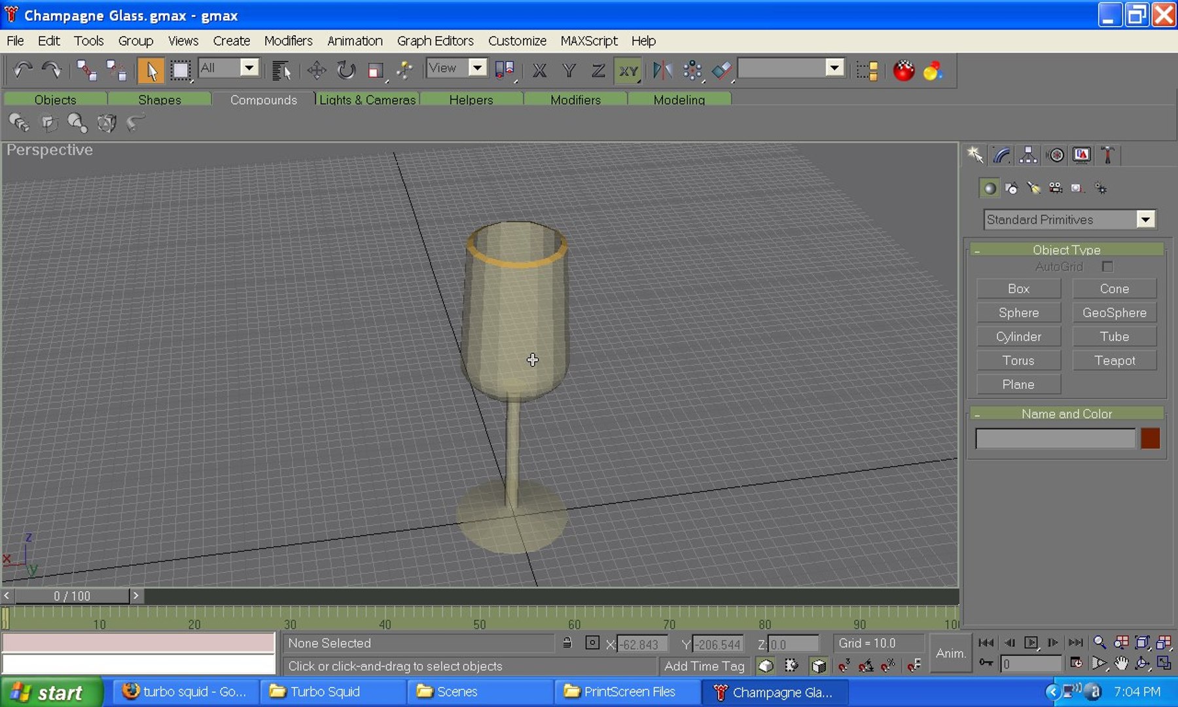Image resolution: width=1178 pixels, height=707 pixels.
Task: Select the Cameras category icon
Action: (1056, 189)
